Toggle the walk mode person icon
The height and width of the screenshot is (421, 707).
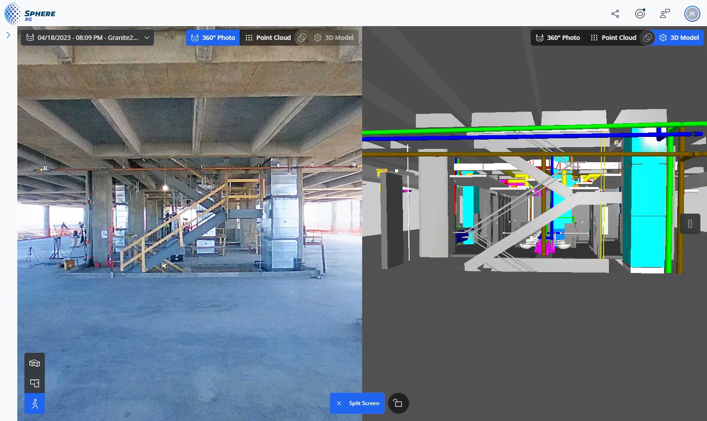35,404
